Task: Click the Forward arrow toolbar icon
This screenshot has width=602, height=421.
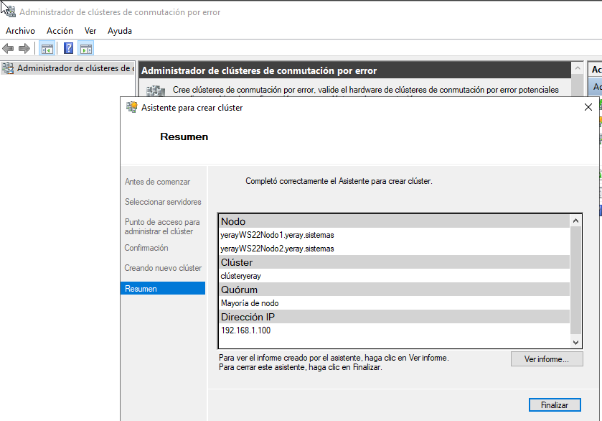Action: tap(24, 48)
